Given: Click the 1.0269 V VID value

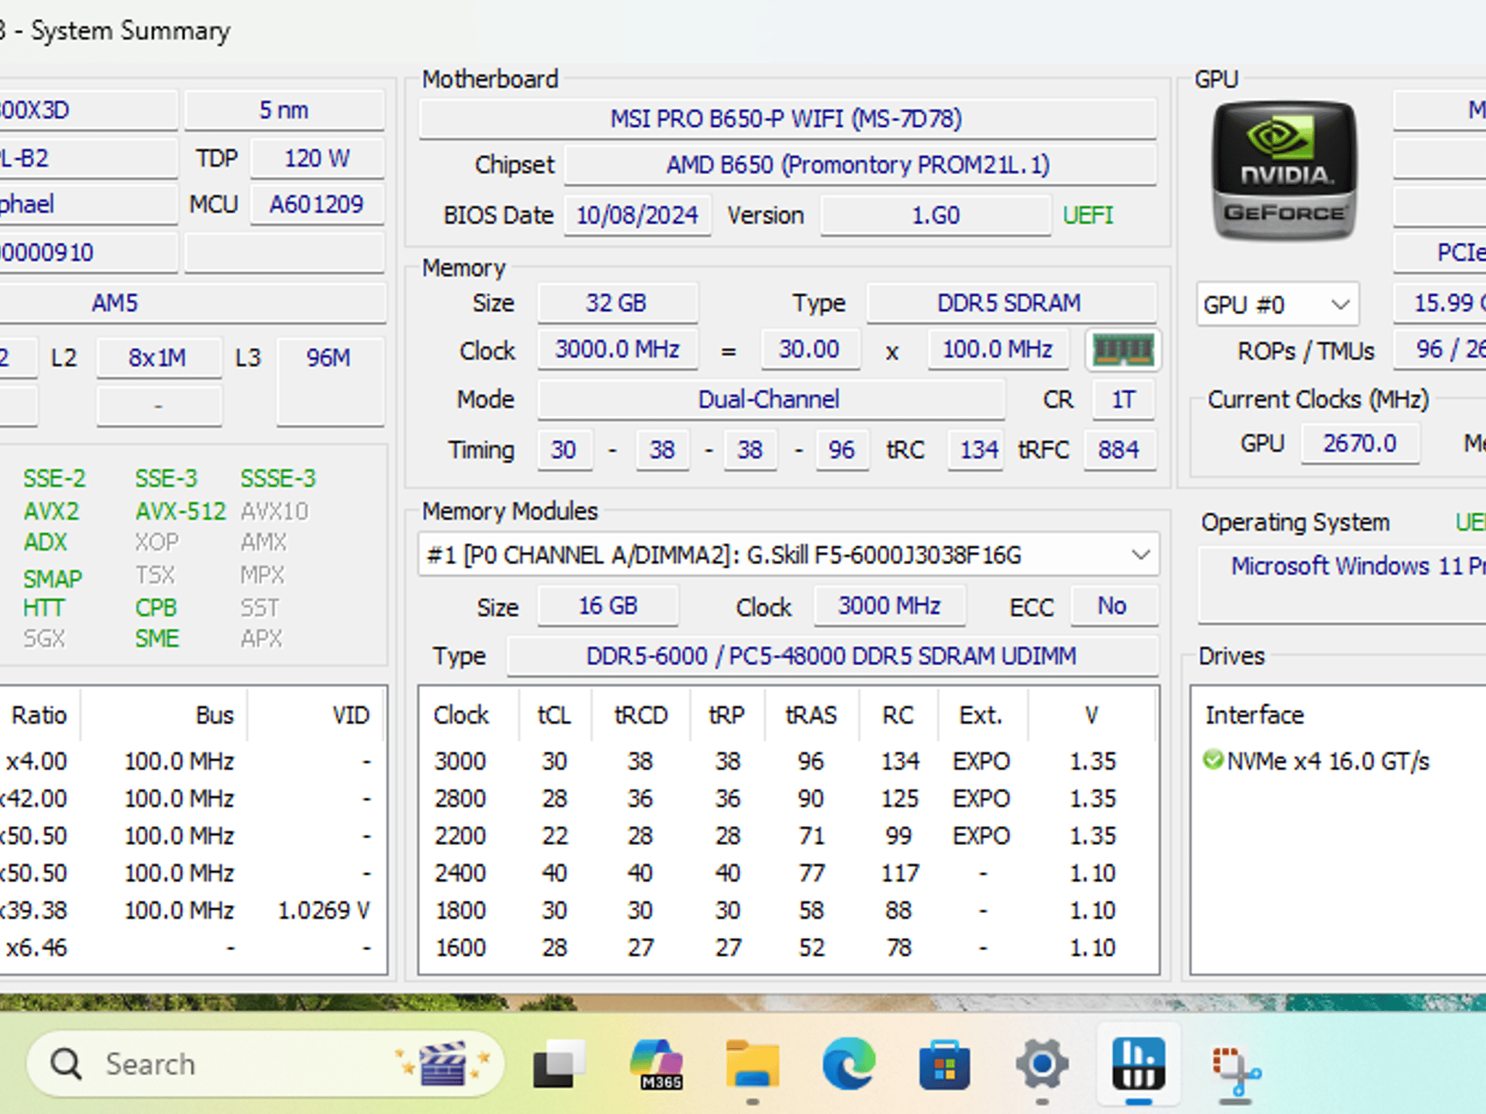Looking at the screenshot, I should [324, 910].
